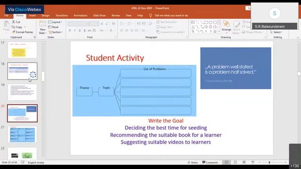
Task: Click the spell check icon in status bar
Action: pyautogui.click(x=23, y=162)
